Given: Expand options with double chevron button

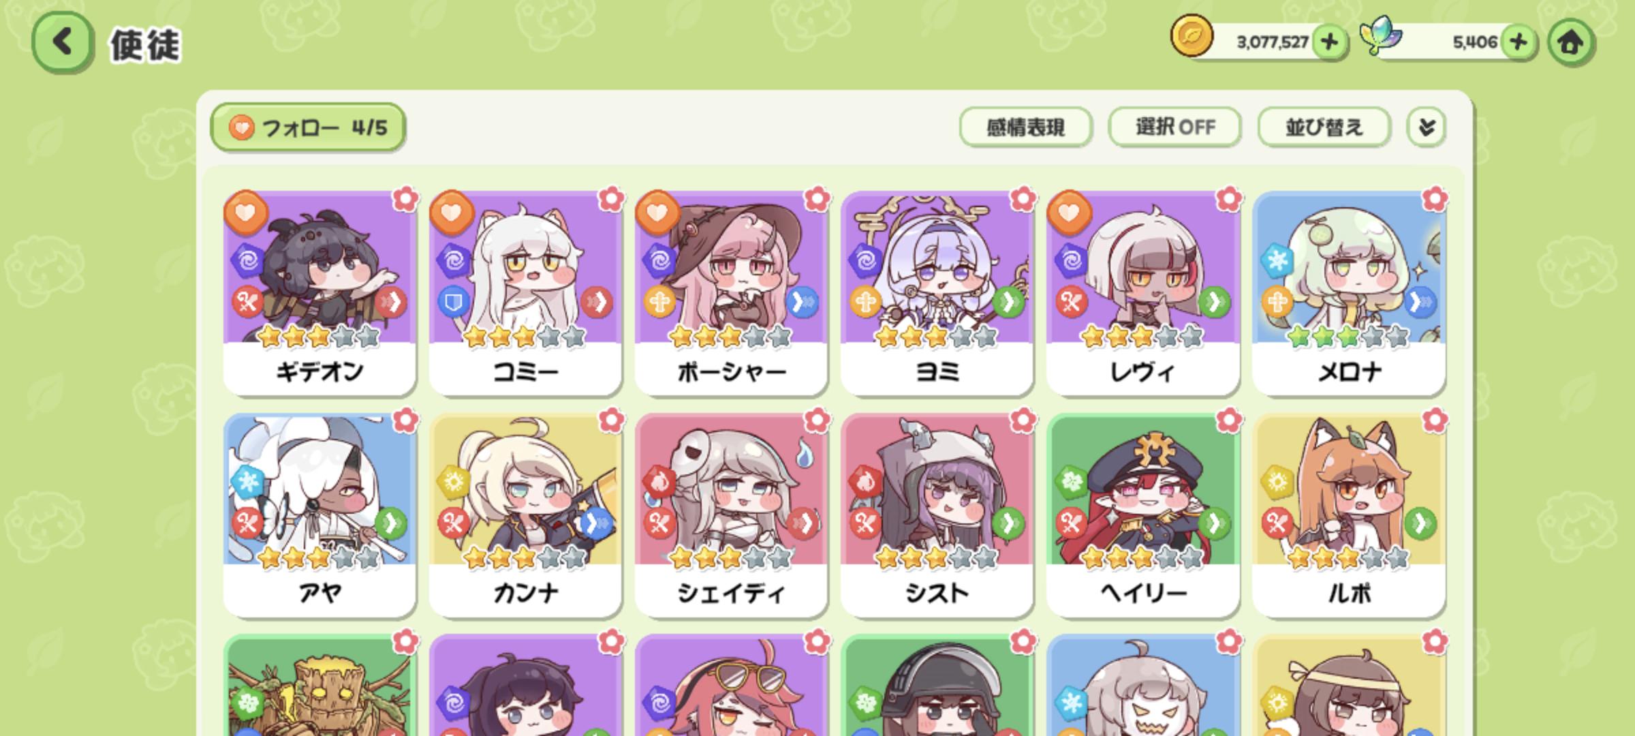Looking at the screenshot, I should (x=1427, y=127).
